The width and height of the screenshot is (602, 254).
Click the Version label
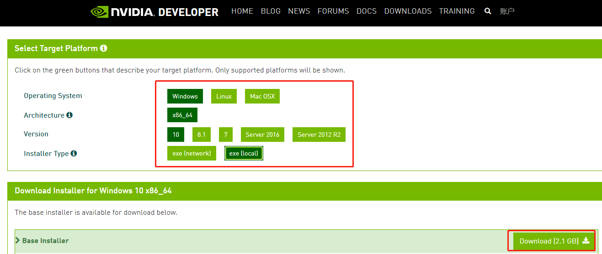click(36, 134)
